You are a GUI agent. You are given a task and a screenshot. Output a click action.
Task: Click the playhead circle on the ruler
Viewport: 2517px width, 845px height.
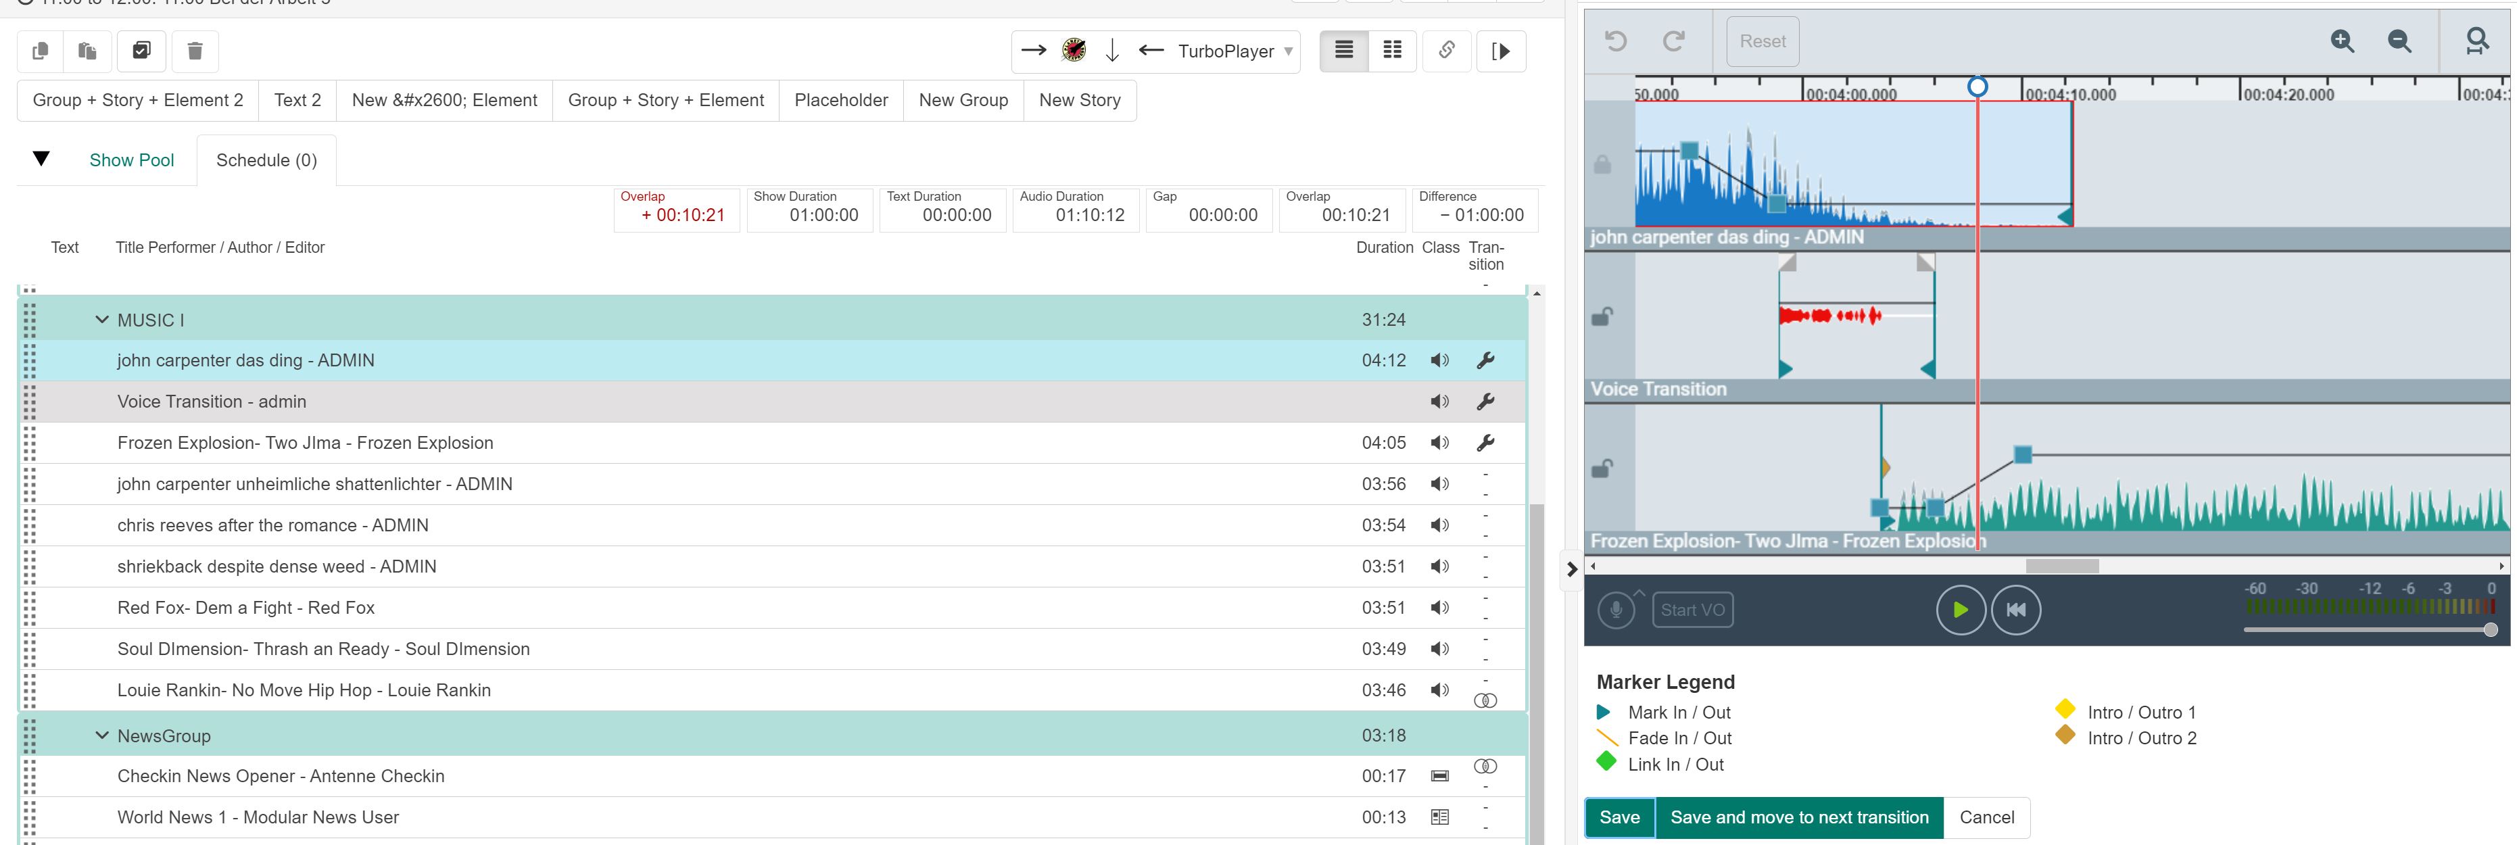1977,87
